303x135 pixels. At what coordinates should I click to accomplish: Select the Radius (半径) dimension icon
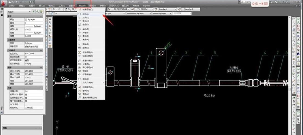pos(80,29)
